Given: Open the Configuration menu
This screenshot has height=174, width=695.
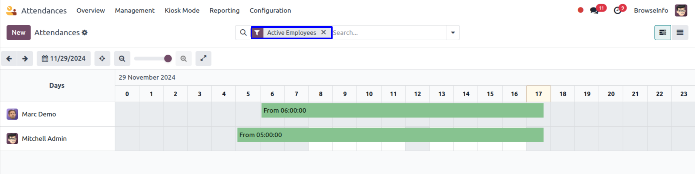Looking at the screenshot, I should 270,11.
